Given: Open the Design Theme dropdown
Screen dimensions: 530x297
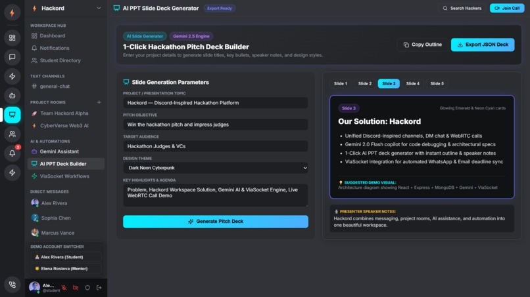Looking at the screenshot, I should (216, 168).
